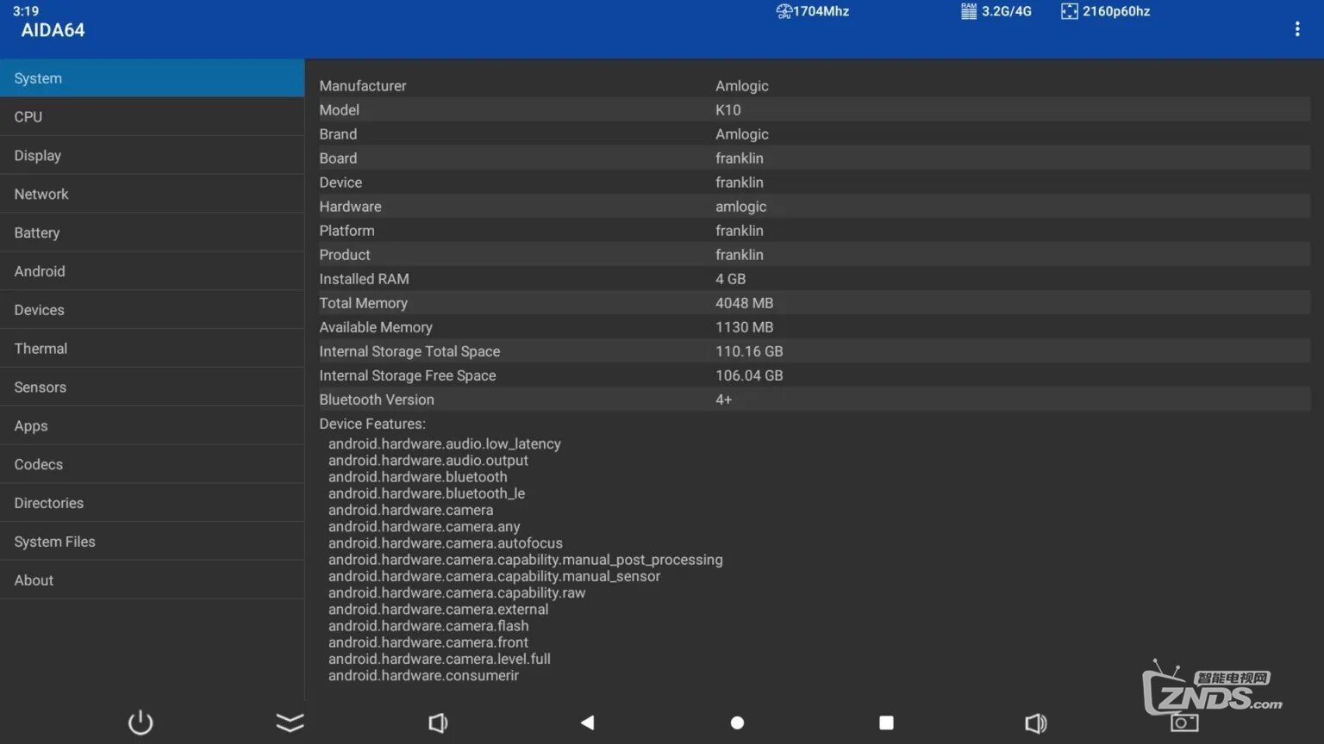
Task: Select the Device Features heading
Action: point(372,424)
